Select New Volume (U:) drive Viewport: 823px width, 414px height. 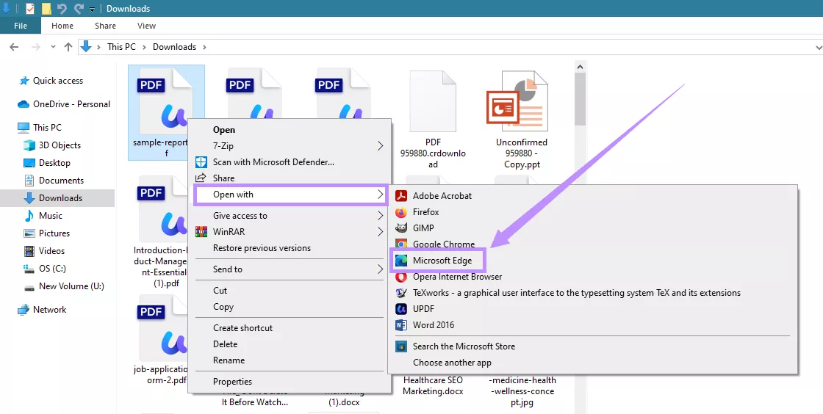[71, 286]
